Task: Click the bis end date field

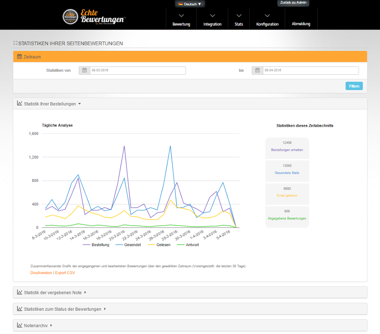Action: (x=311, y=70)
